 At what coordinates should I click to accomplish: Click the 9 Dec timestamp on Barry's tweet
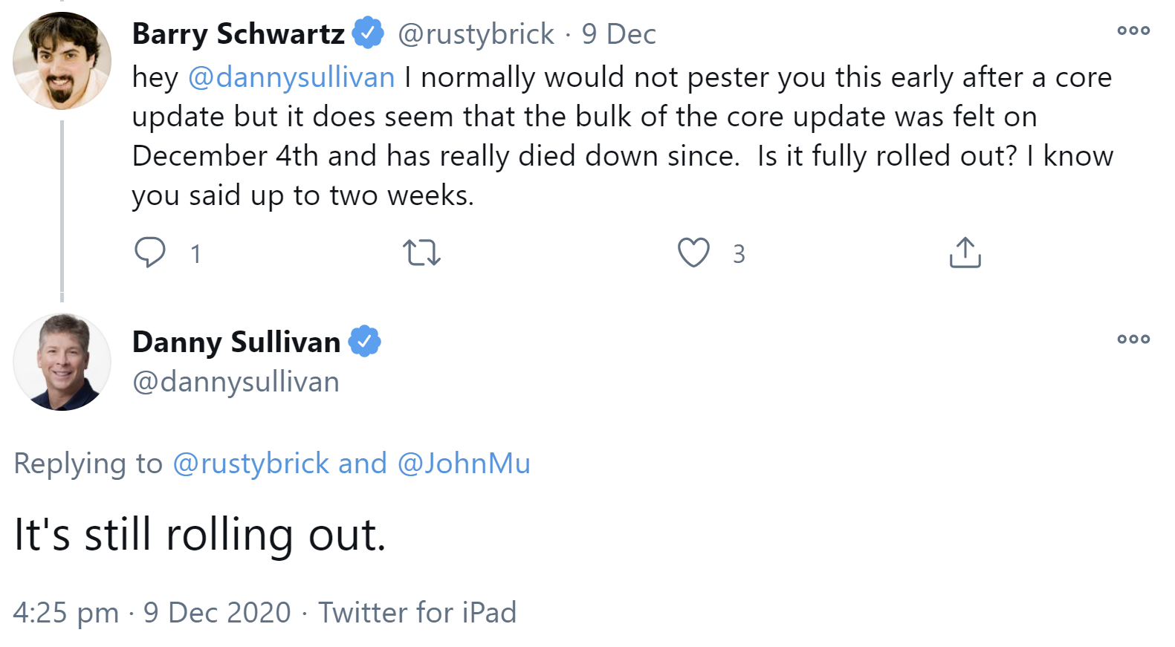(619, 33)
